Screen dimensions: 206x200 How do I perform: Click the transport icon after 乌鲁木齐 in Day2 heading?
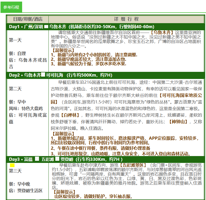pyautogui.click(x=43, y=75)
